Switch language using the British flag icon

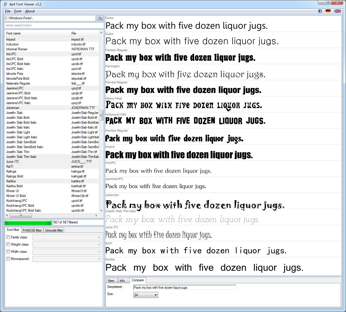(337, 11)
